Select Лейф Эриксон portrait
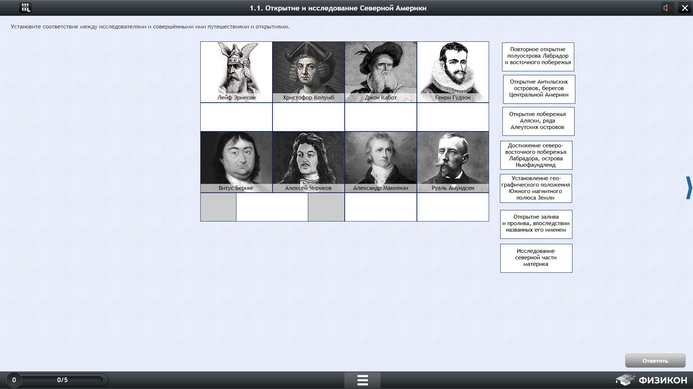The image size is (693, 389). point(236,71)
